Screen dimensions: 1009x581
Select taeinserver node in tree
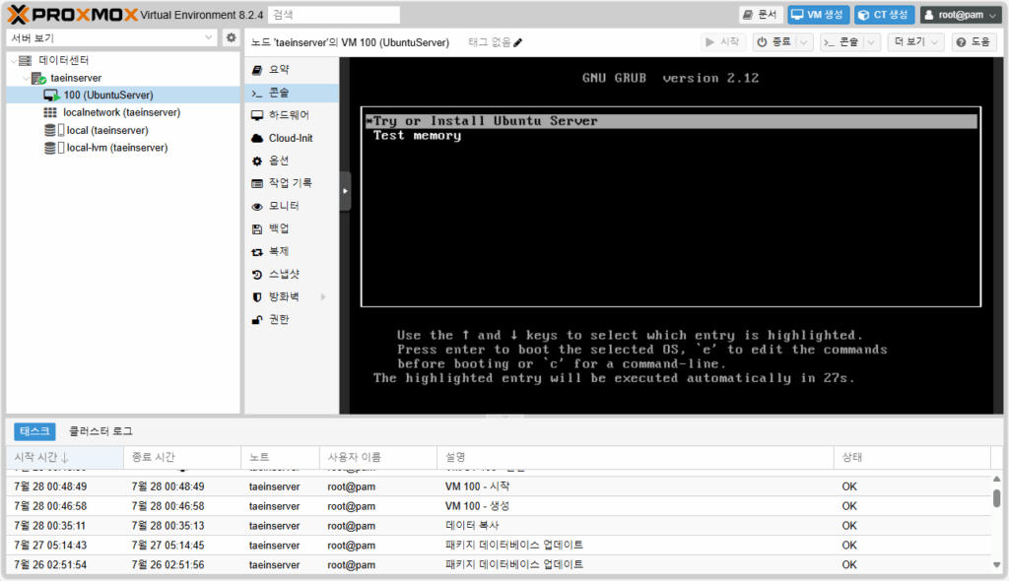coord(76,78)
